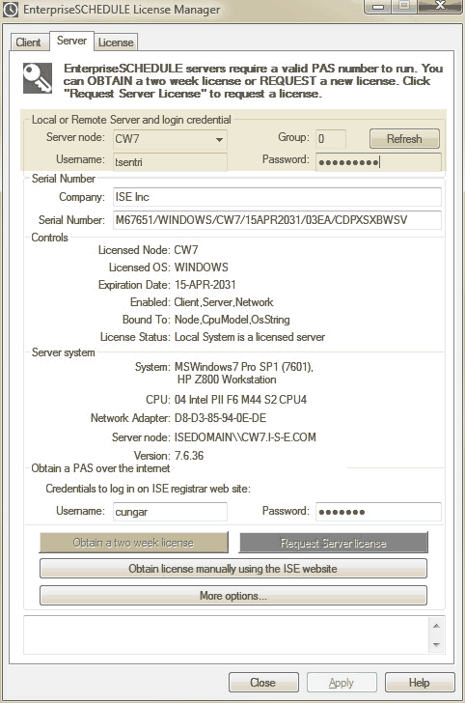Click inside the empty message output box

tap(226, 634)
